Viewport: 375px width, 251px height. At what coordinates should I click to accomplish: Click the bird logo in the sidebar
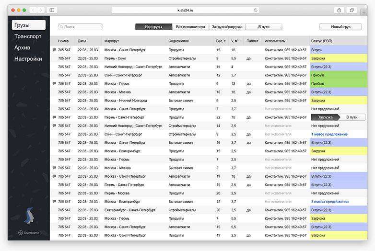tap(29, 216)
